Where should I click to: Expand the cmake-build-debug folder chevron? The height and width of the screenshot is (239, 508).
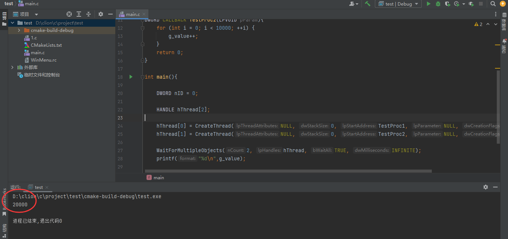point(19,30)
